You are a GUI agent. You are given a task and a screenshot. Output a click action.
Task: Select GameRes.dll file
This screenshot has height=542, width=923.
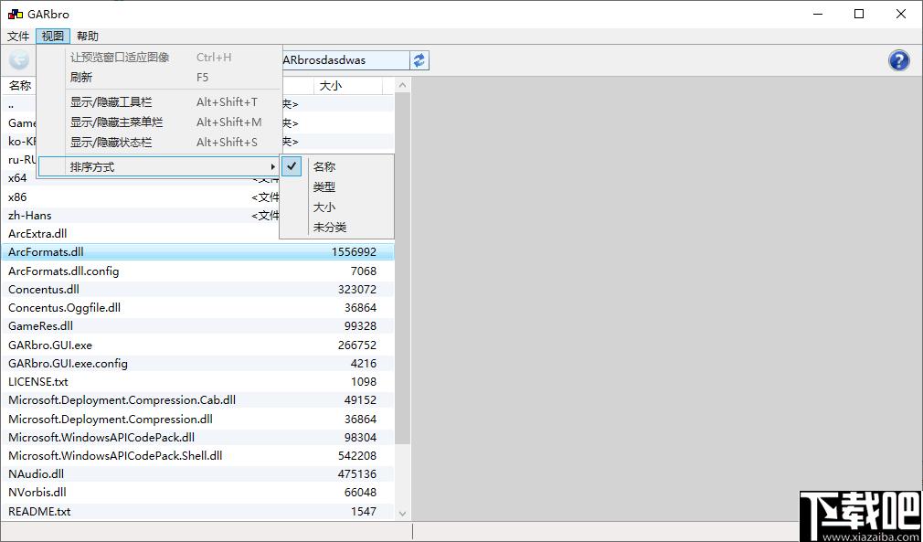[197, 326]
